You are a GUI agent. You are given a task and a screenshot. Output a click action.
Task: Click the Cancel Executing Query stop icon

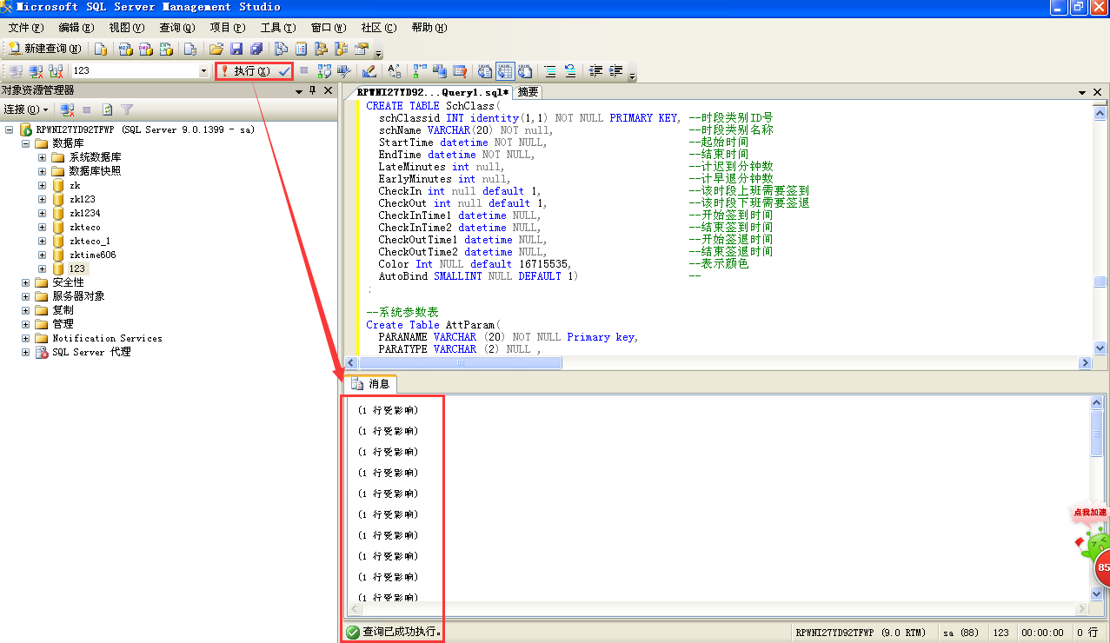pos(304,71)
